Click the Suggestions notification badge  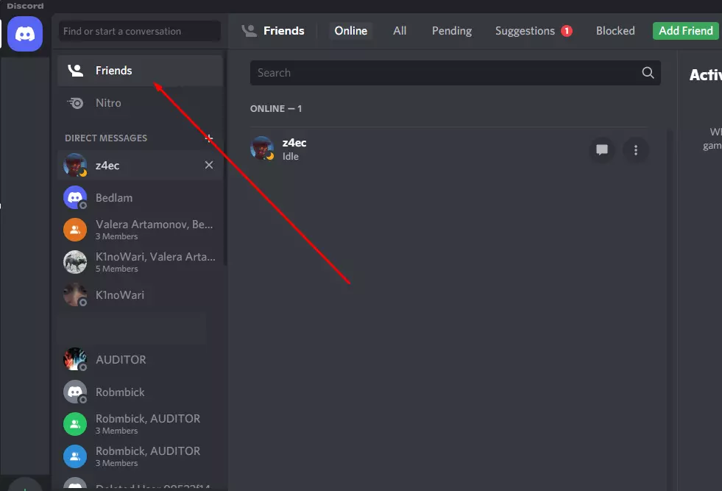coord(567,31)
